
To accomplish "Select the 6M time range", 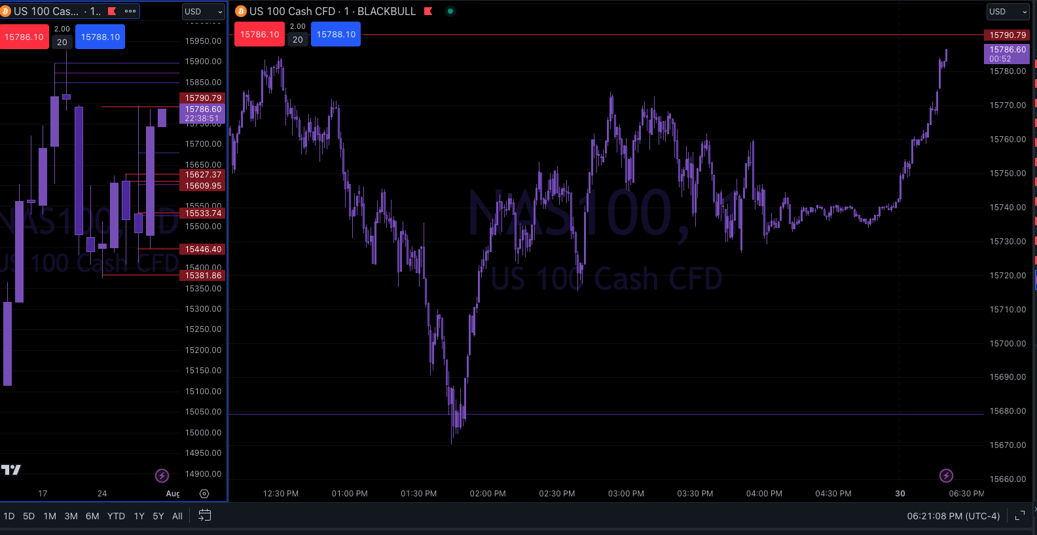I will click(92, 516).
